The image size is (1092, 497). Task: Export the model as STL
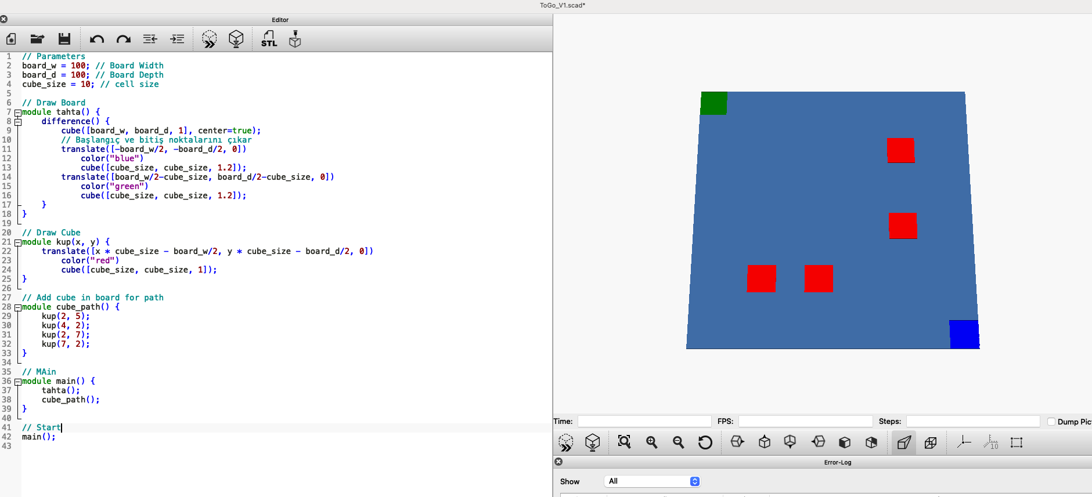pos(269,39)
